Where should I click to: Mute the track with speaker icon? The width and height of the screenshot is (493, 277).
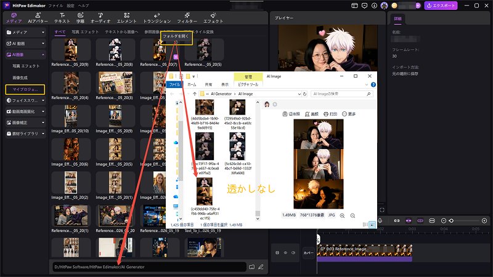click(x=293, y=252)
